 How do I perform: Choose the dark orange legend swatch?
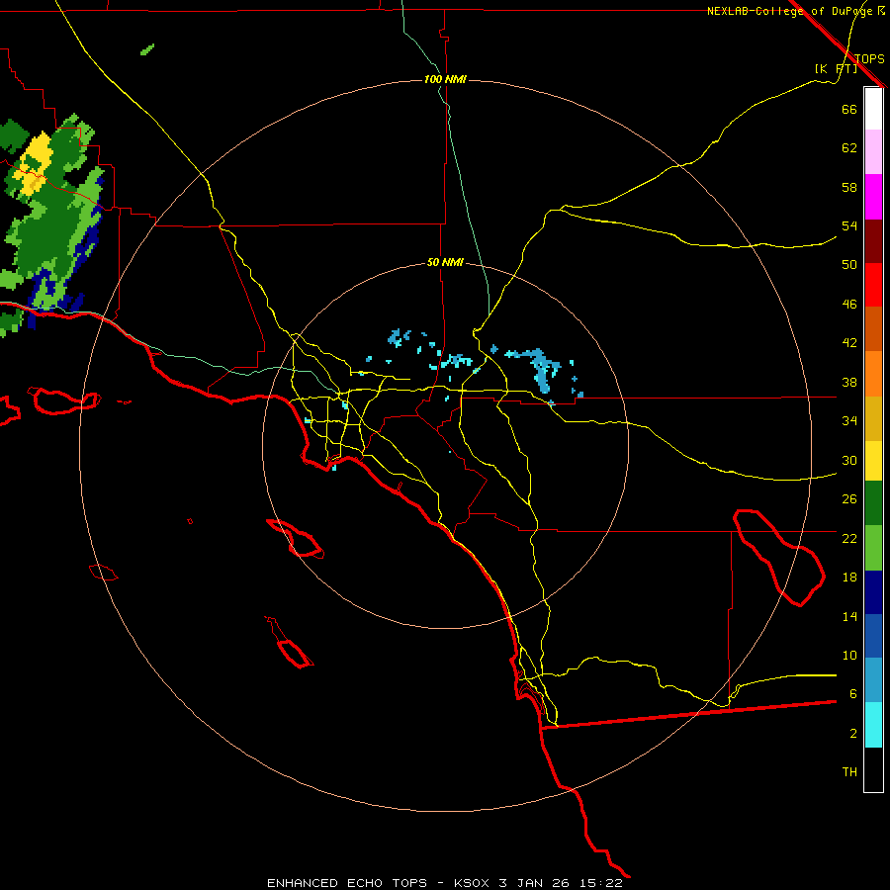(873, 329)
